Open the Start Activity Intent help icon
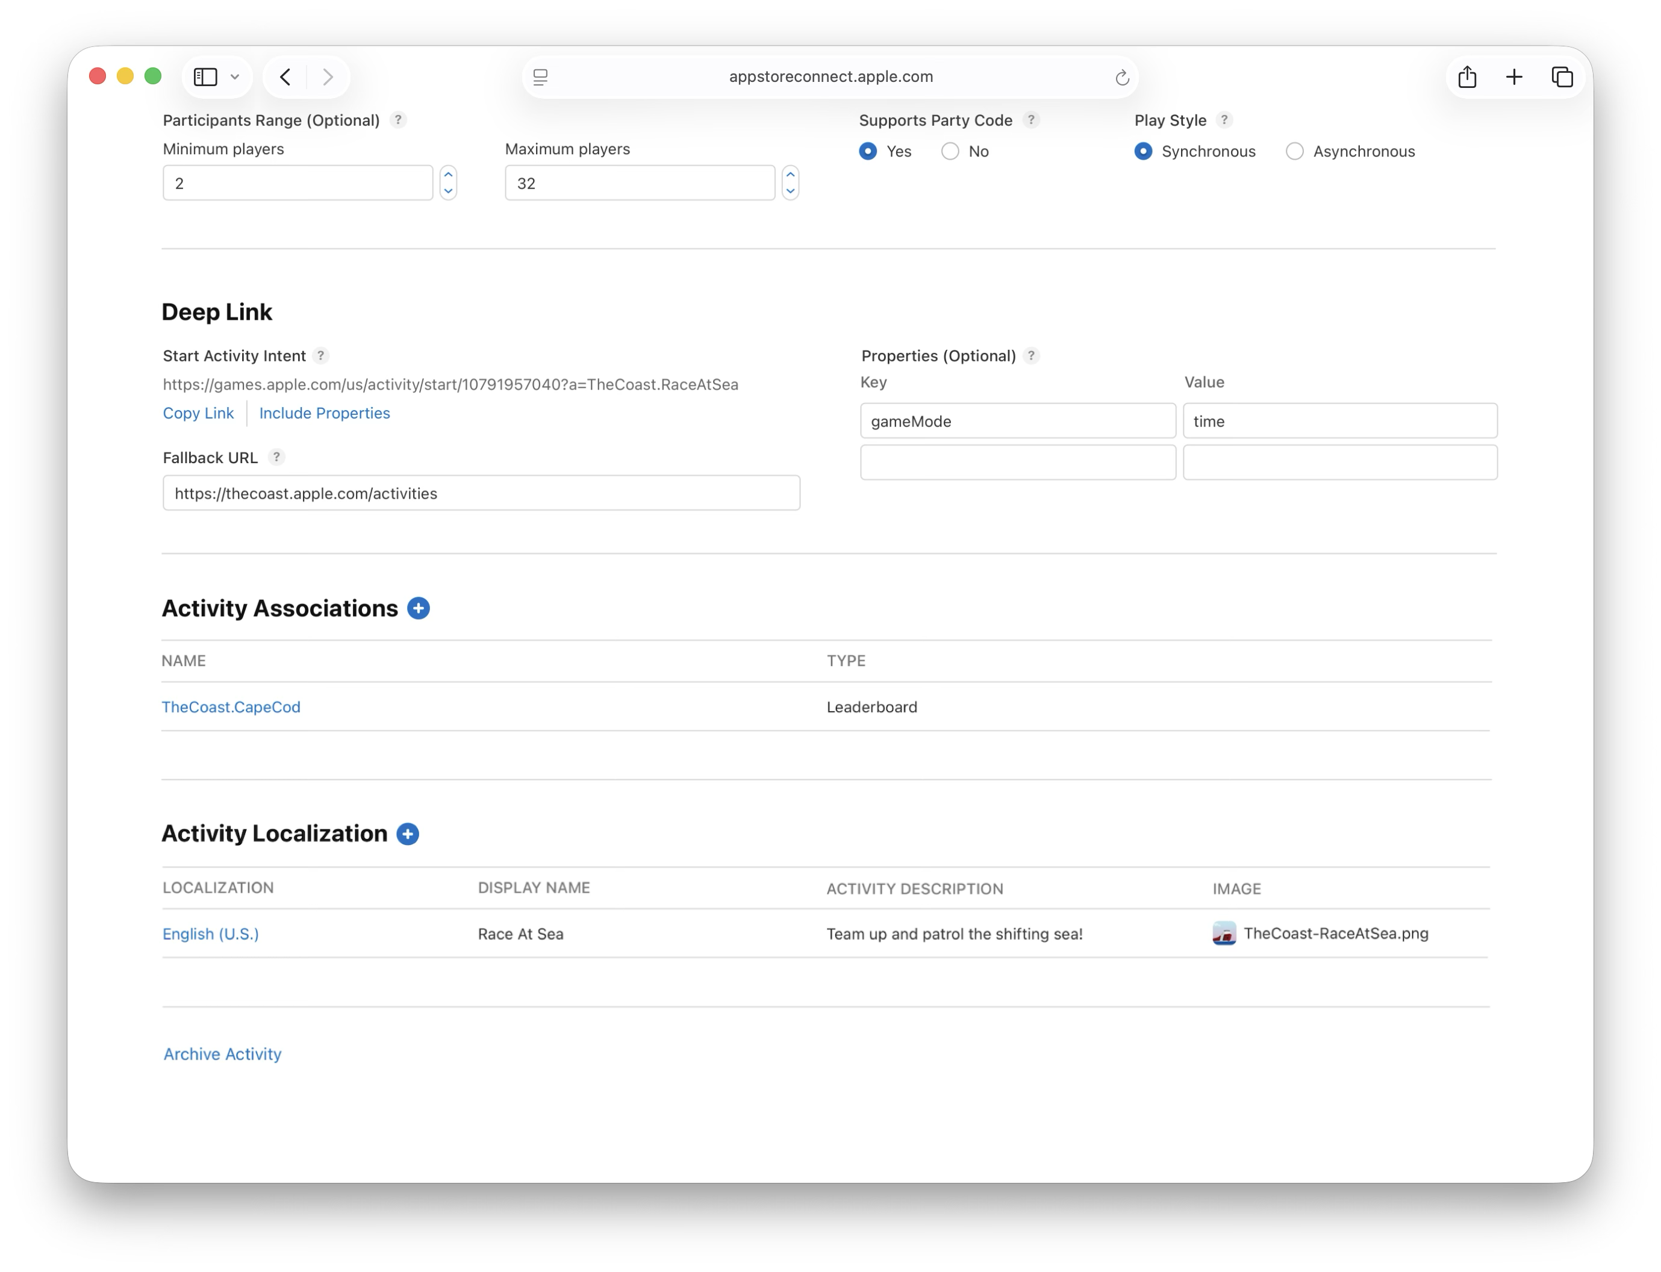The image size is (1661, 1272). 321,356
